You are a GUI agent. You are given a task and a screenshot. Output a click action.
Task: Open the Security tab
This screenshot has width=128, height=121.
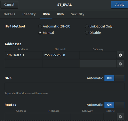coord(77,14)
